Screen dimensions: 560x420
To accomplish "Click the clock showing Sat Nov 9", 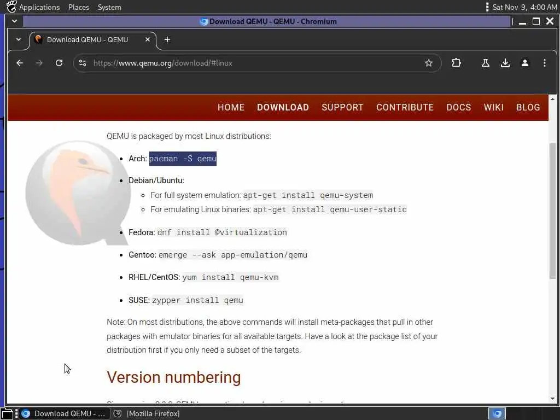I will pyautogui.click(x=524, y=7).
